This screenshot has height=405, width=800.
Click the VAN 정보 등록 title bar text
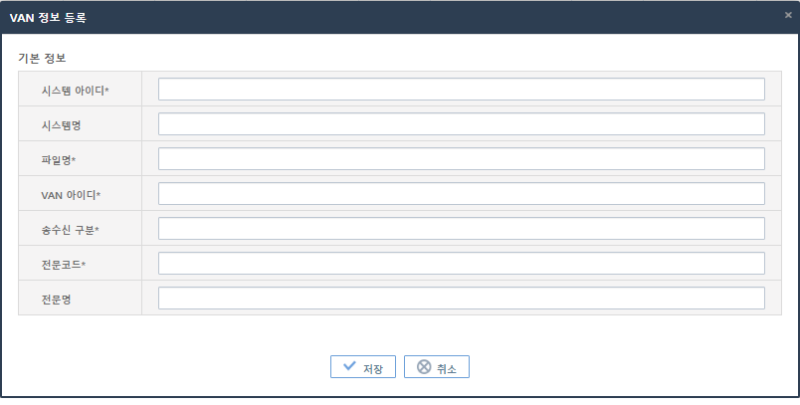(x=49, y=17)
